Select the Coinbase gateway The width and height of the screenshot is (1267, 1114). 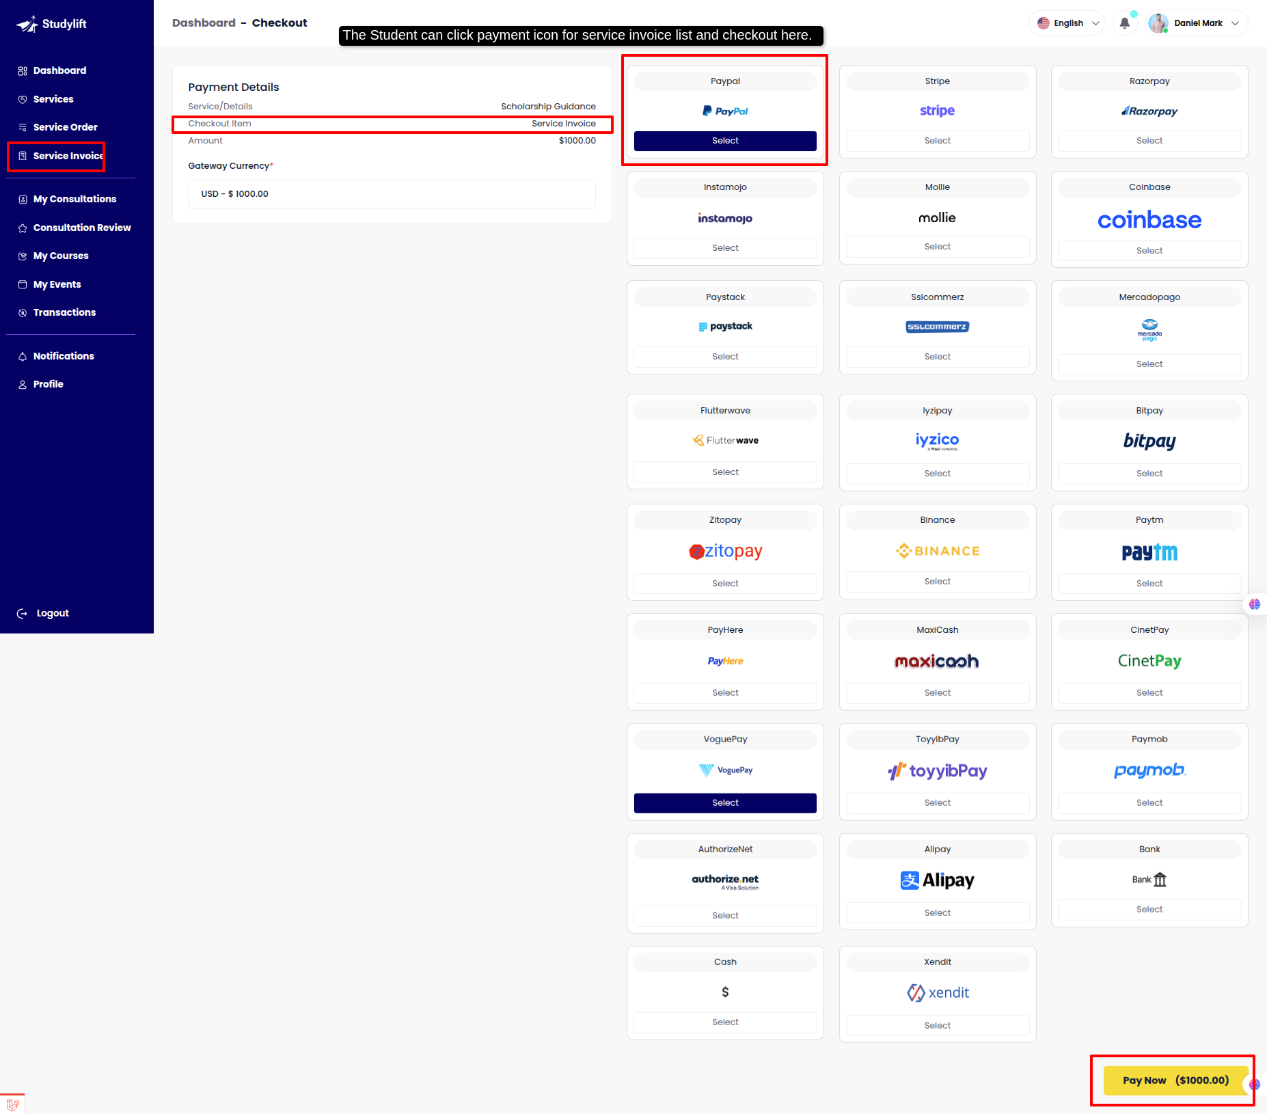pyautogui.click(x=1149, y=251)
